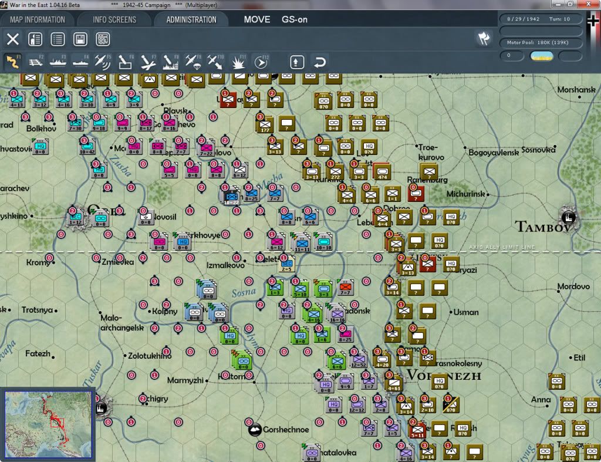Screen dimensions: 601x462
Task: Click the Motor Pool 180K (139K) readout
Action: click(541, 42)
